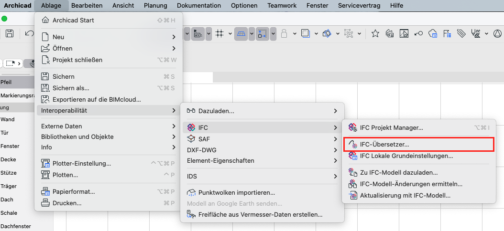Screen dimensions: 504x231
Task: Toggle the editing plane grid display button
Action: point(241,33)
